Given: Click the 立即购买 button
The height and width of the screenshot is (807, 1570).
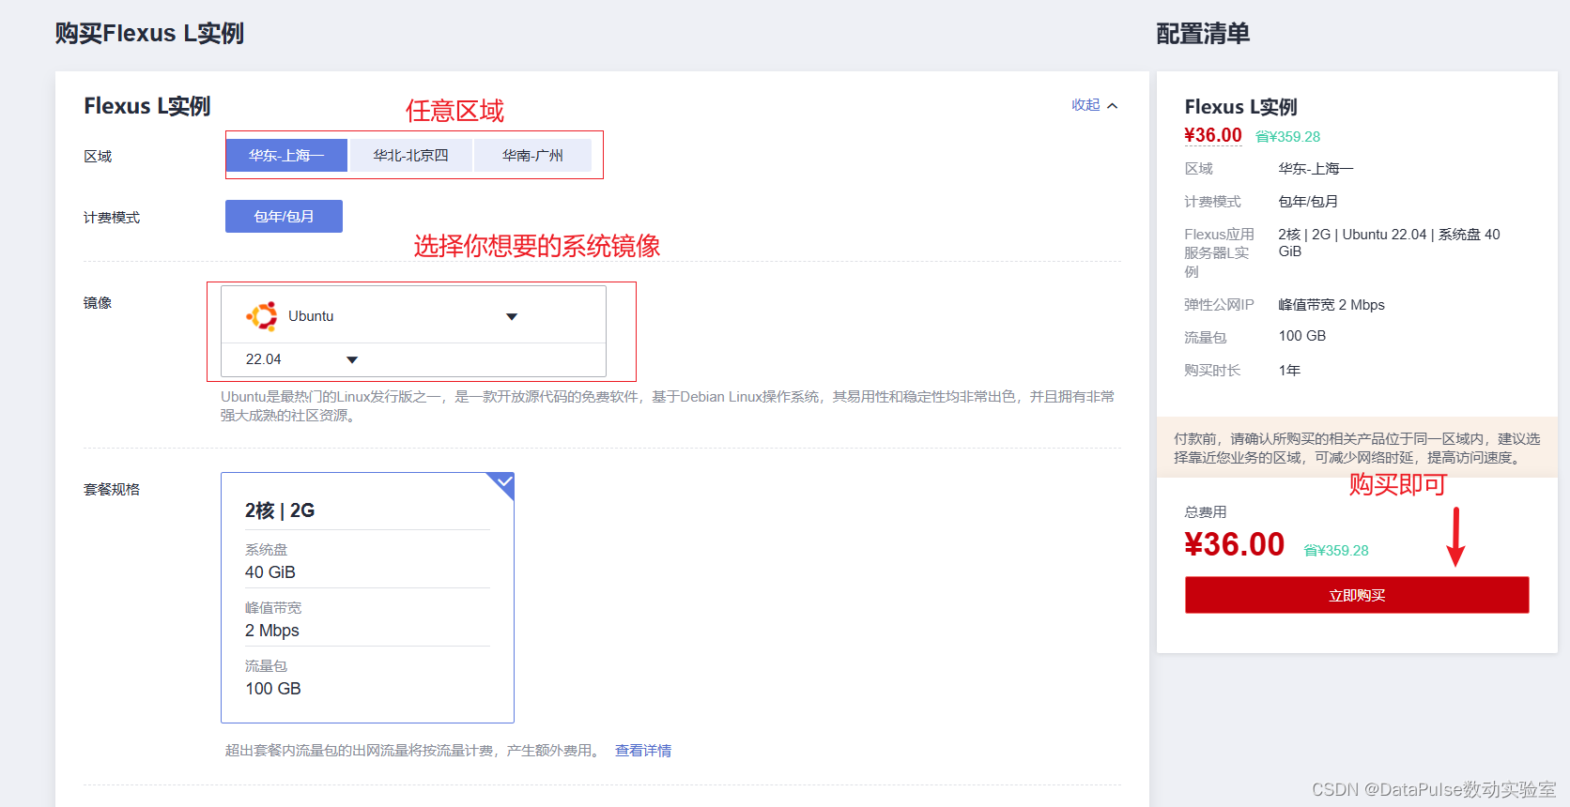Looking at the screenshot, I should pyautogui.click(x=1357, y=595).
